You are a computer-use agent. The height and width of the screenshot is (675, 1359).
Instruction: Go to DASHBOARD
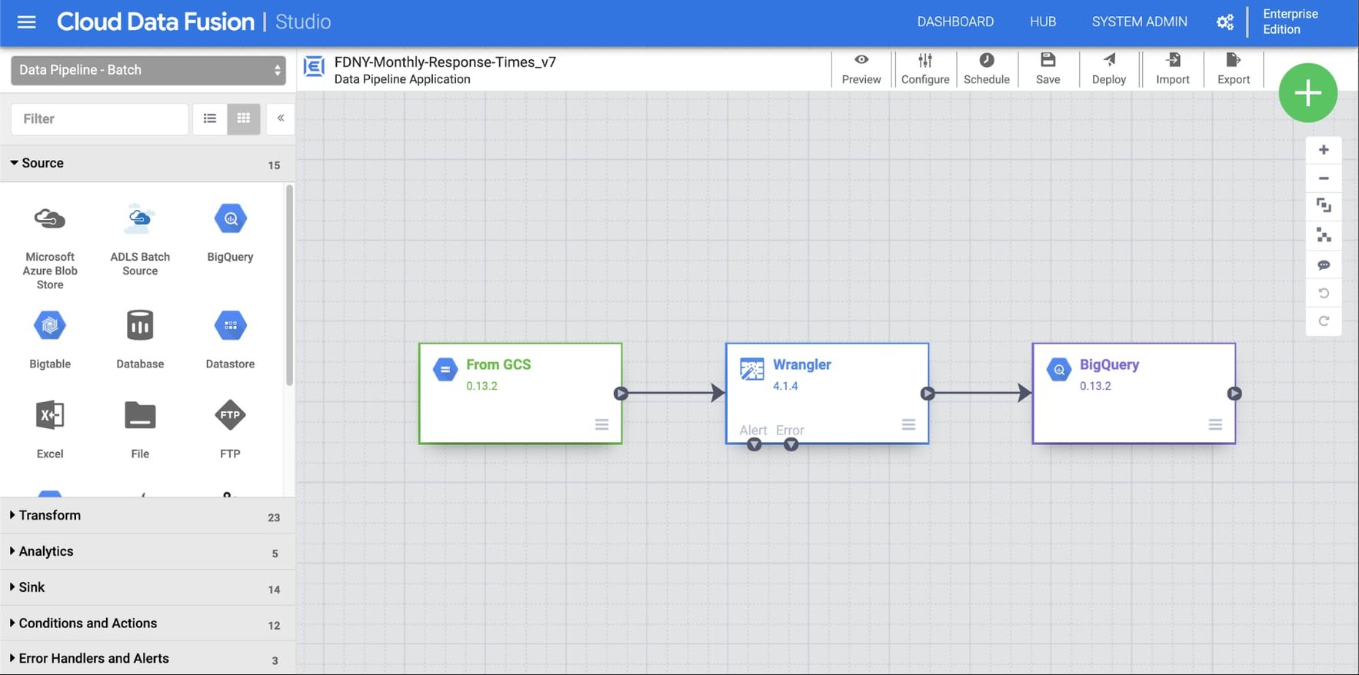tap(955, 22)
